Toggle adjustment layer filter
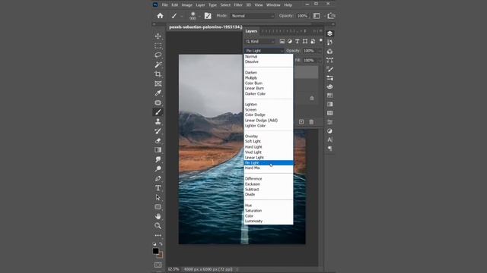Screen dimensions: 487x273 pos(289,41)
